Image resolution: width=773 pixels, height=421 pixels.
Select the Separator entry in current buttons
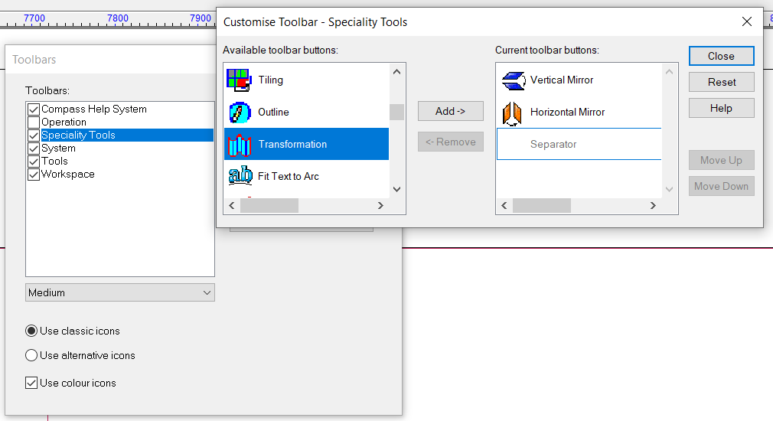coord(579,144)
